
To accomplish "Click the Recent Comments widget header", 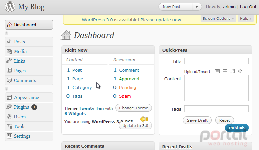I will coord(108,146).
